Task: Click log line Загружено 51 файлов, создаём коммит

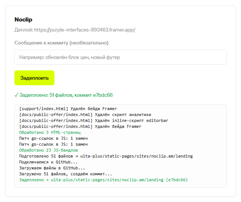Action: point(66,174)
